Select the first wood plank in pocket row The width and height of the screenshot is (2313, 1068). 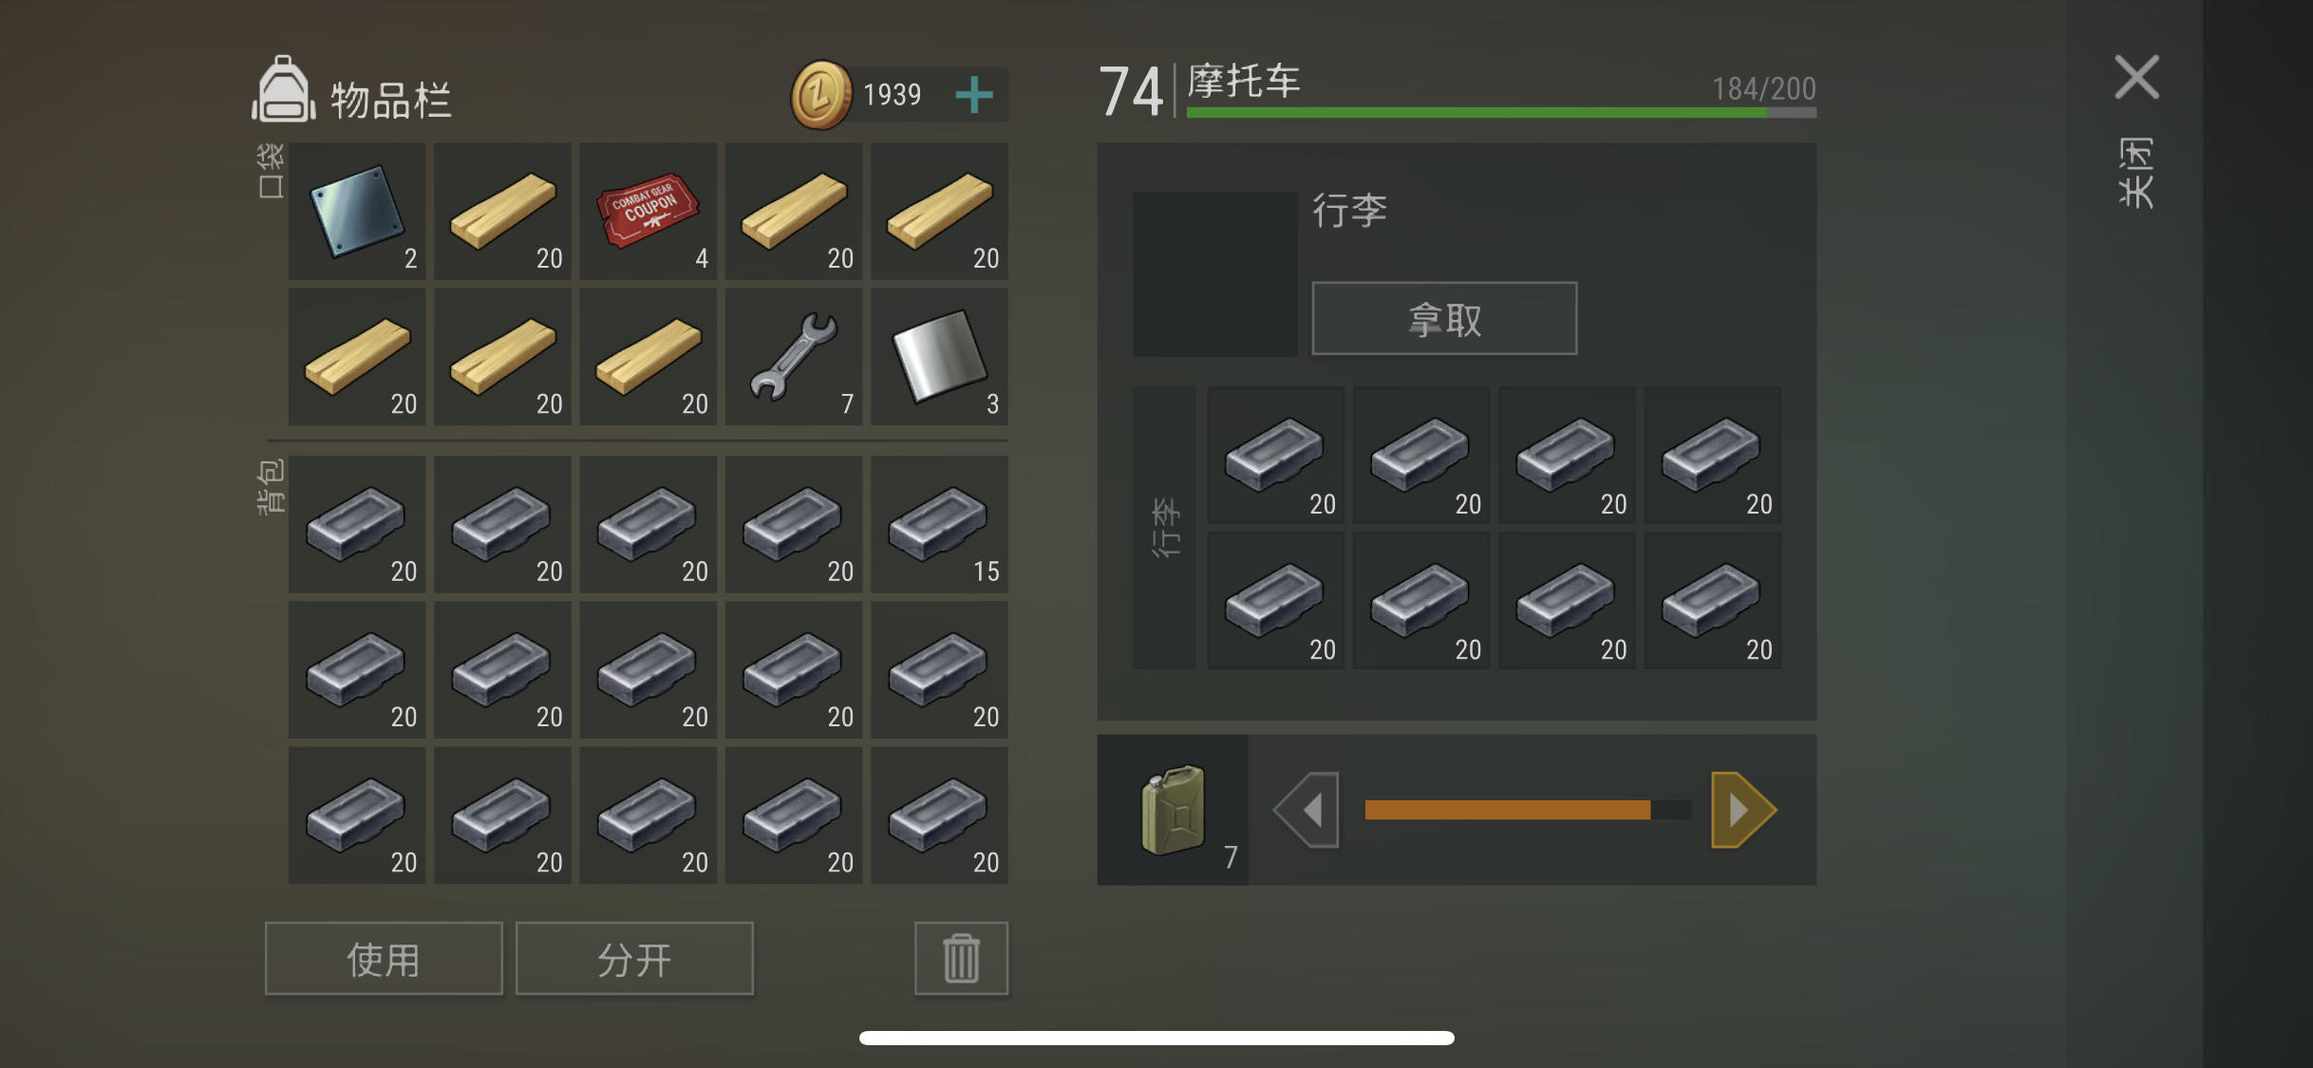pyautogui.click(x=502, y=211)
